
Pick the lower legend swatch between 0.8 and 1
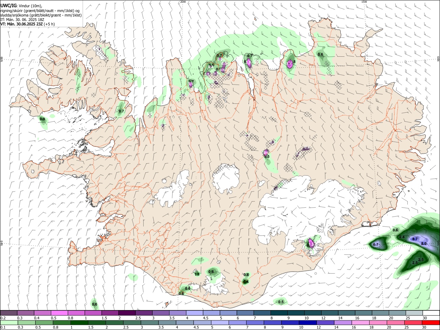click(62, 322)
